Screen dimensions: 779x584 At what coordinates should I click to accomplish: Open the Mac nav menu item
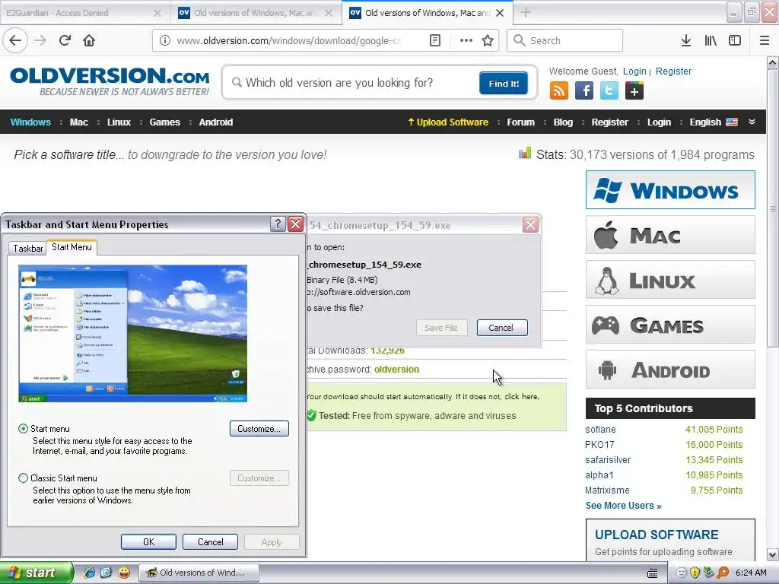(79, 122)
